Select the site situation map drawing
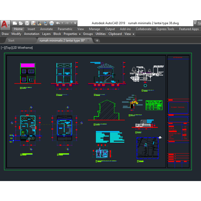Viewport: 201px width, 201px height. coord(148,148)
